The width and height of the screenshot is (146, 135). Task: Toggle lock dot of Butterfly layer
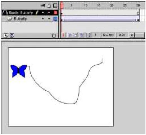click(49, 19)
